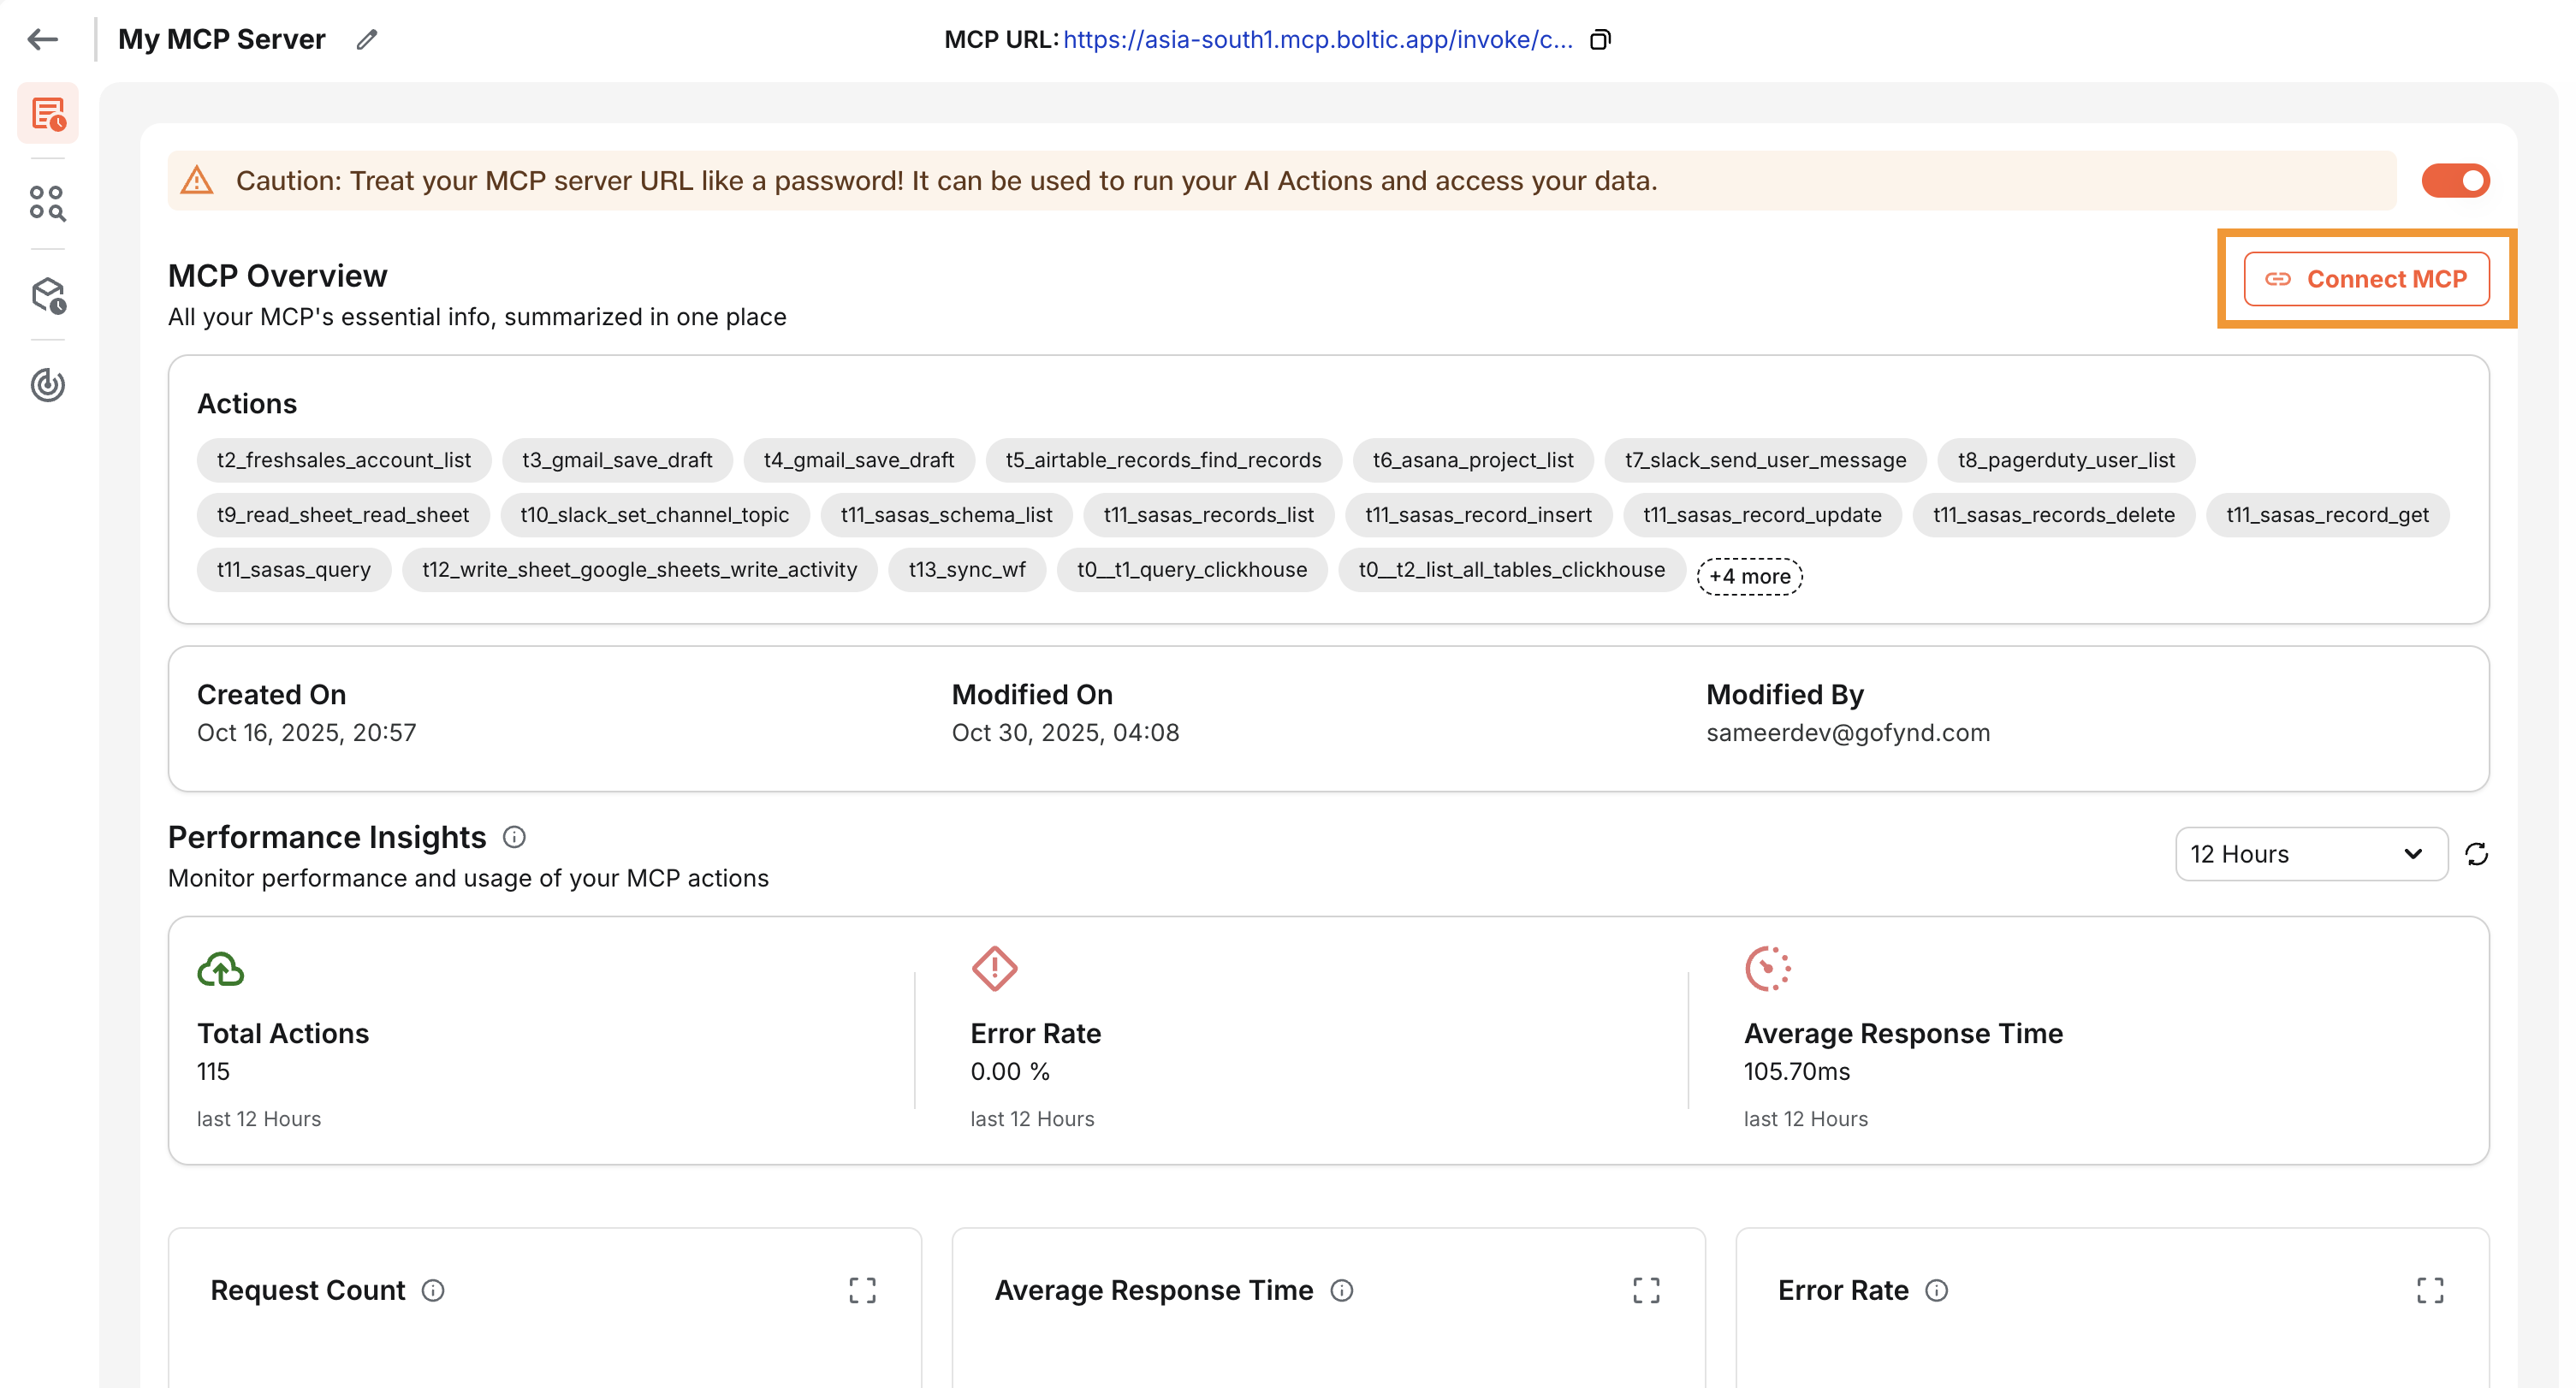The height and width of the screenshot is (1388, 2576).
Task: Toggle the MCP server enabled switch
Action: pyautogui.click(x=2455, y=181)
